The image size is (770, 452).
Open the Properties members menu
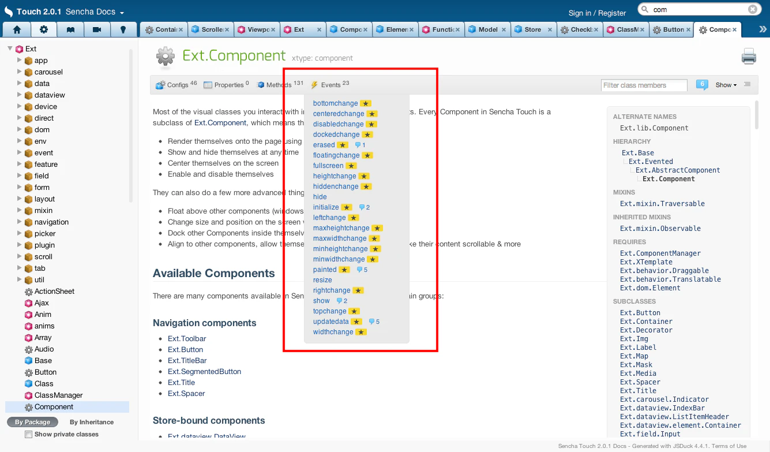pos(226,85)
